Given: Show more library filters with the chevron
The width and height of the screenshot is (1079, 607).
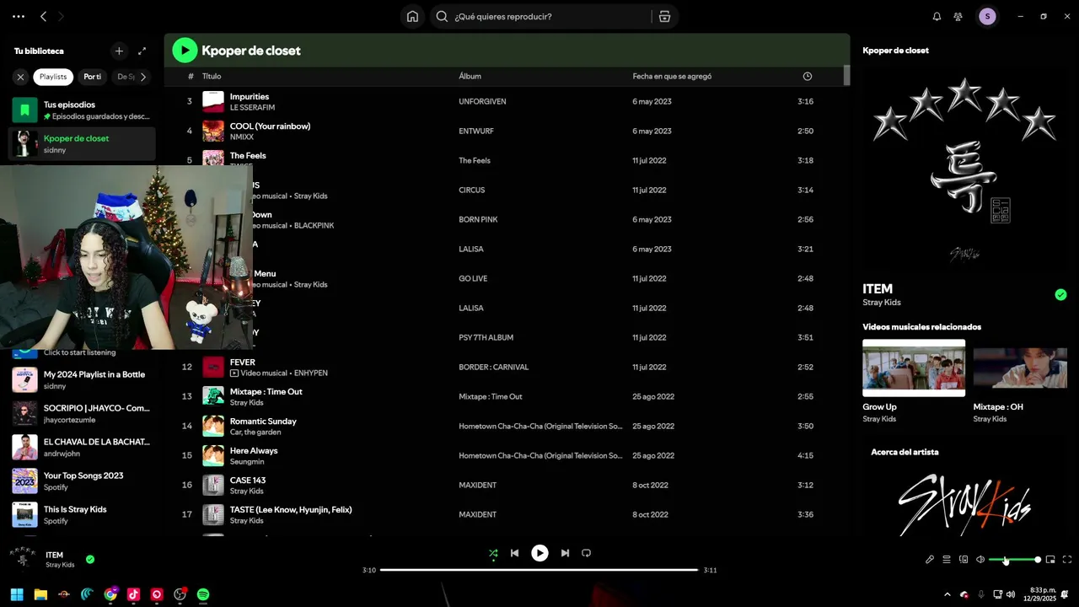Looking at the screenshot, I should tap(143, 77).
